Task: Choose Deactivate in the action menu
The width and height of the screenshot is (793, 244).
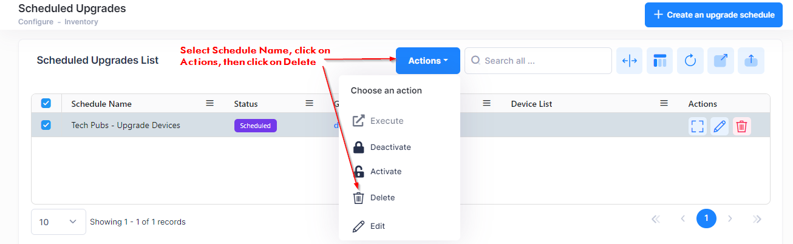Action: [390, 147]
